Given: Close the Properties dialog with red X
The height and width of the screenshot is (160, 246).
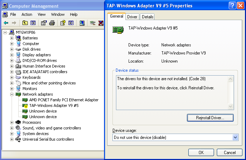Looking at the screenshot, I should pyautogui.click(x=240, y=6).
